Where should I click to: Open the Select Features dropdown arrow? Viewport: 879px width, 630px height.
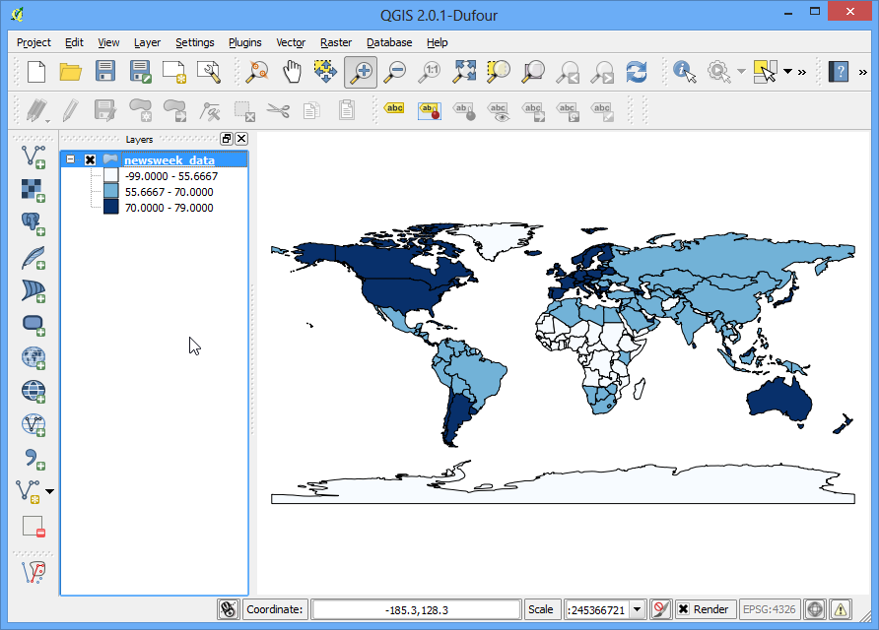[787, 72]
